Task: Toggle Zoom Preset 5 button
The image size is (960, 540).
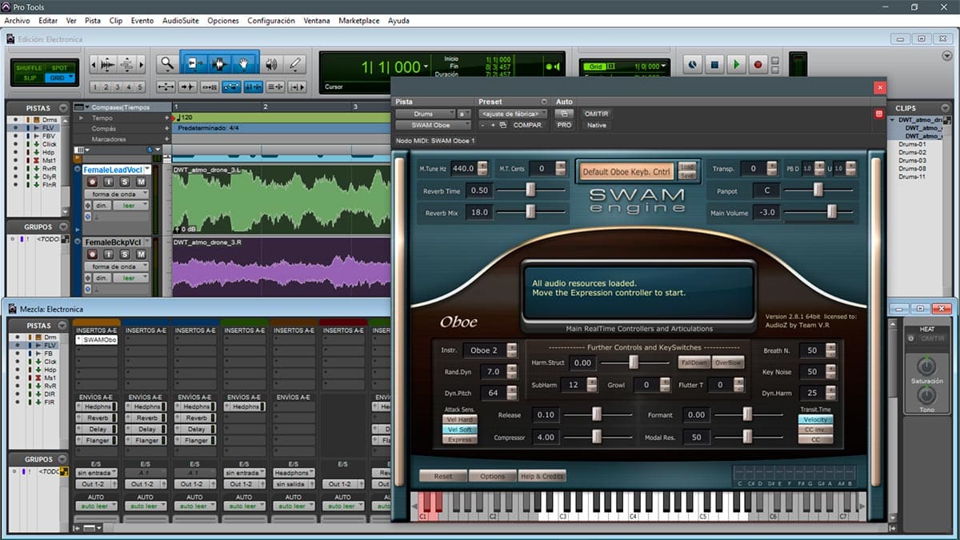Action: click(140, 87)
